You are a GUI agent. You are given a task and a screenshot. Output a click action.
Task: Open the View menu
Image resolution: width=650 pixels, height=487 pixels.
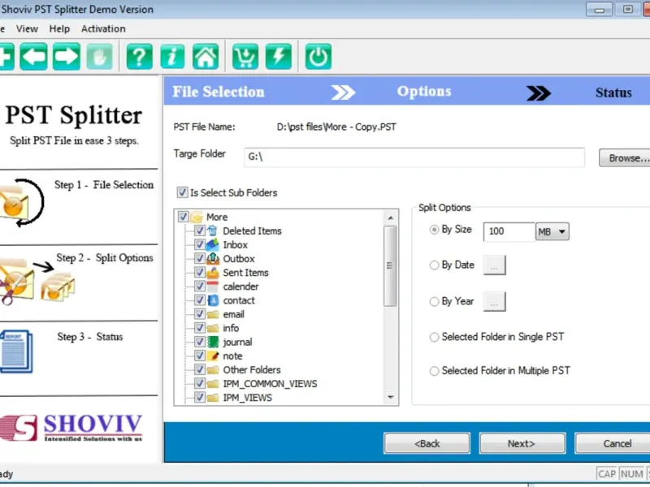(x=27, y=29)
